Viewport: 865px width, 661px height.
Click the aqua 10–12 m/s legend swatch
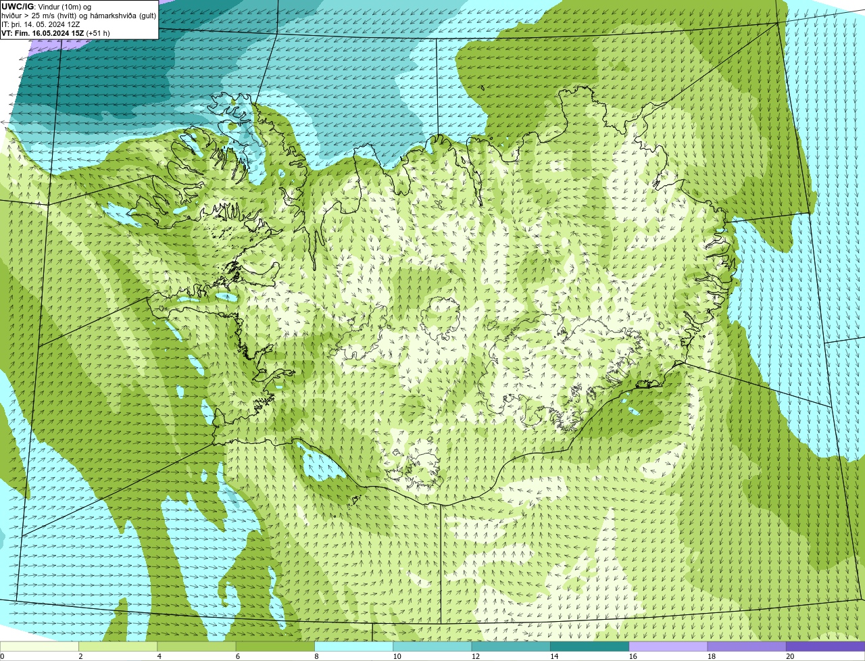pos(432,646)
